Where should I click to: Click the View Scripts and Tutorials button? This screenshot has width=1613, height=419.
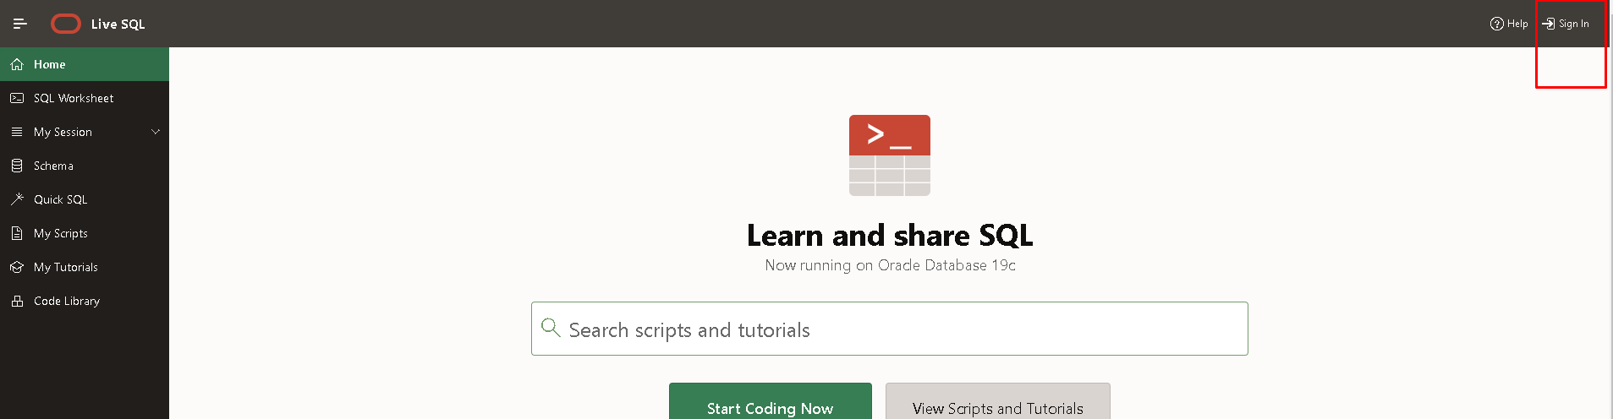[x=998, y=401]
